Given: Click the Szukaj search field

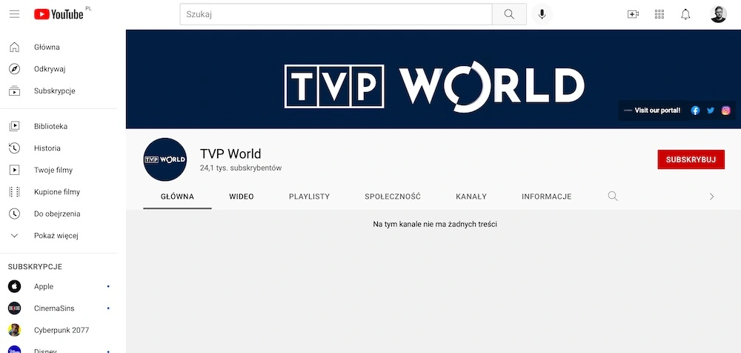Looking at the screenshot, I should [x=336, y=14].
